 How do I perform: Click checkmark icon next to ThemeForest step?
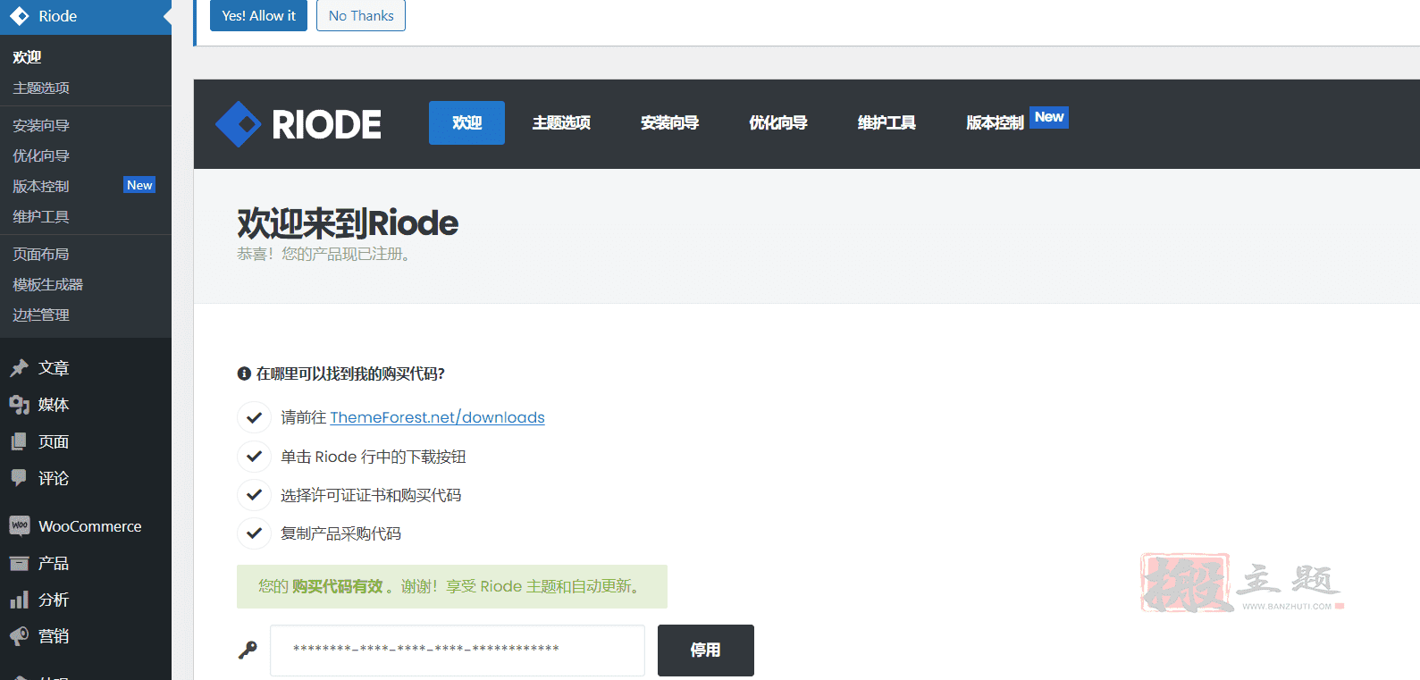coord(254,417)
